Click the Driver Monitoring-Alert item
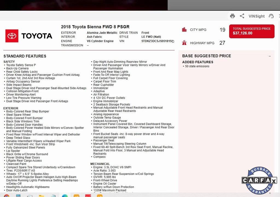The width and height of the screenshot is (280, 197). (x=21, y=95)
